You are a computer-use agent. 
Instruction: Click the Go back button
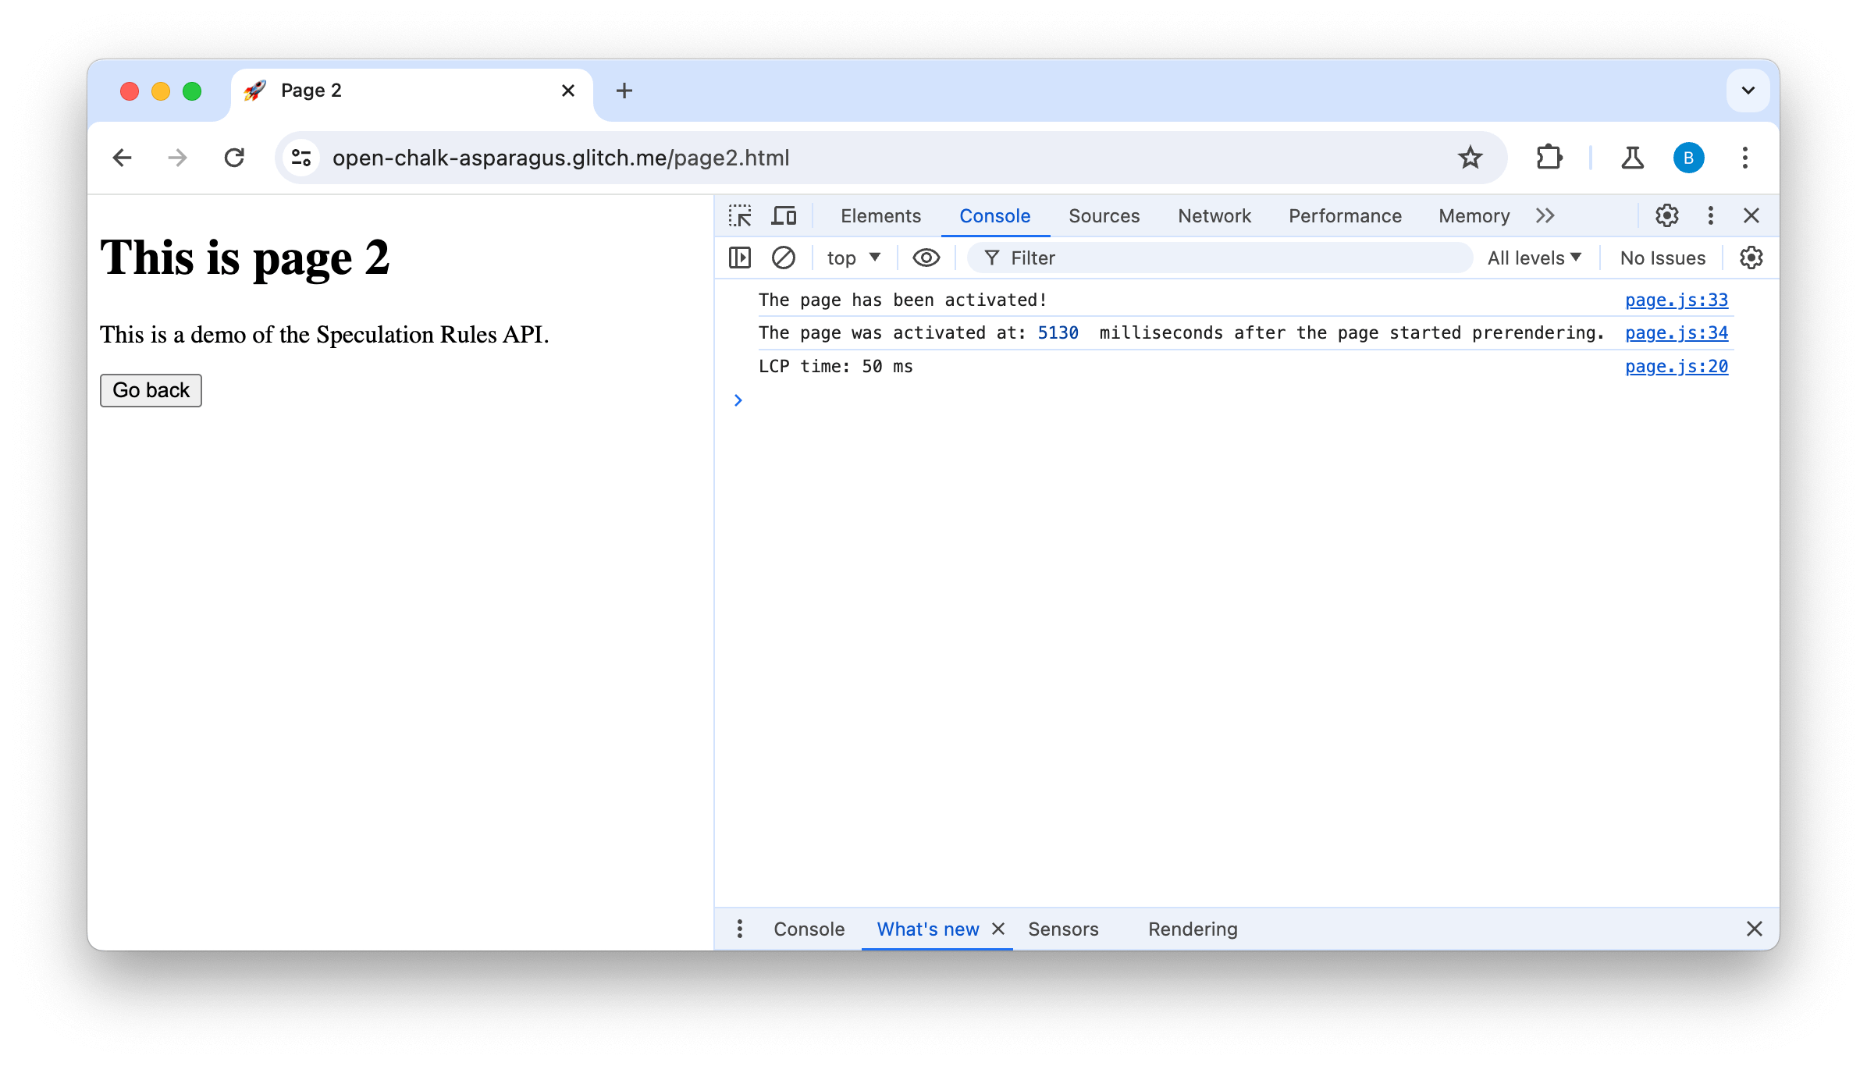[151, 390]
